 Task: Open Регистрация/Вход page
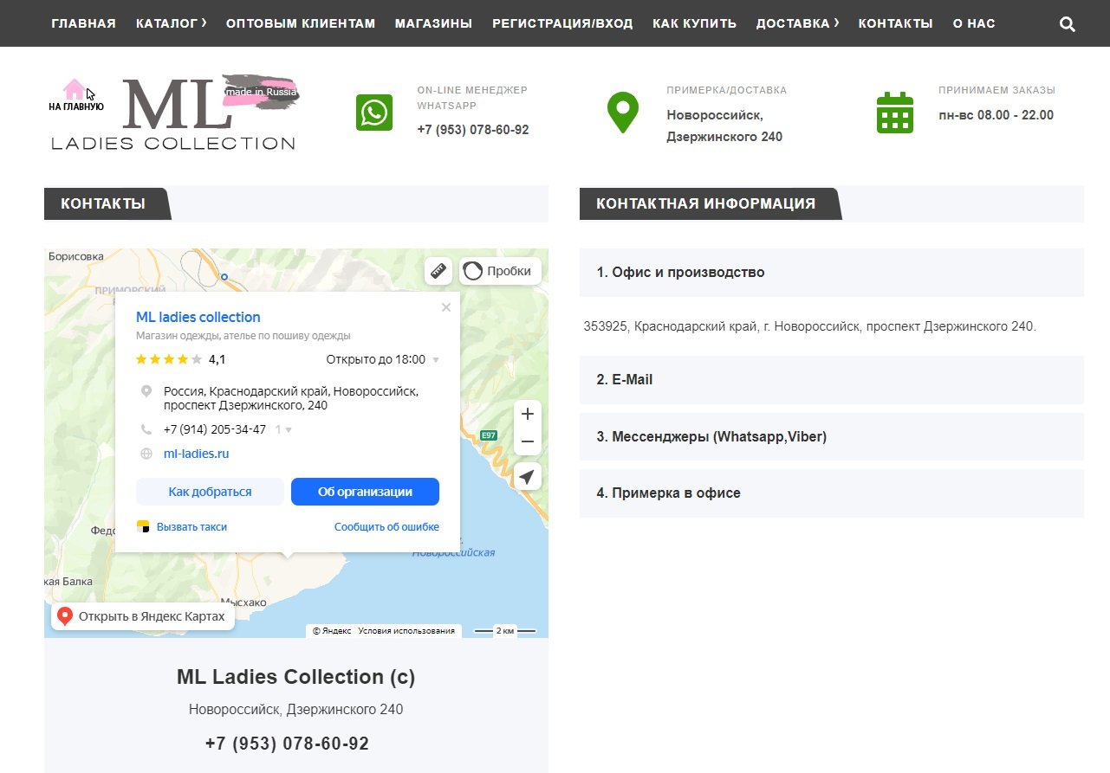562,23
